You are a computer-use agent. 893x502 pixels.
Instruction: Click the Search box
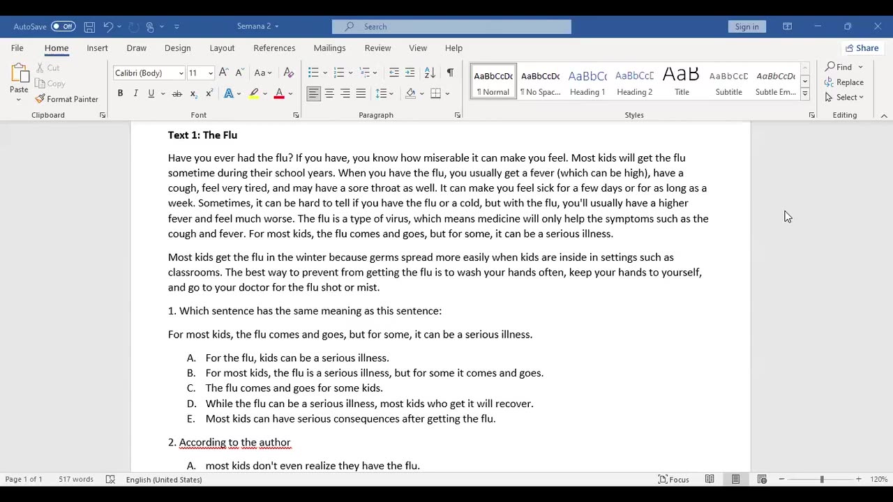pos(451,26)
